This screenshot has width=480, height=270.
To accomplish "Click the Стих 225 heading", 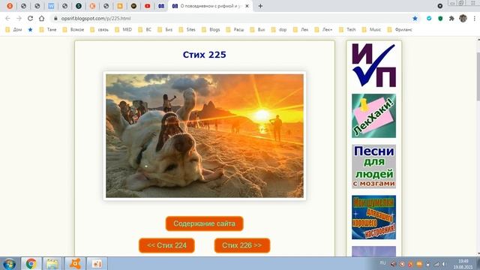I will [x=205, y=55].
